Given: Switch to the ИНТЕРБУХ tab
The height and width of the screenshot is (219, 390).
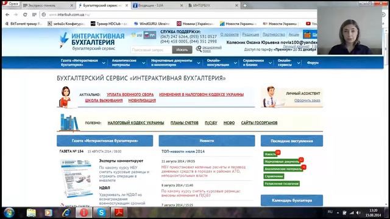Looking at the screenshot, I should [x=213, y=5].
